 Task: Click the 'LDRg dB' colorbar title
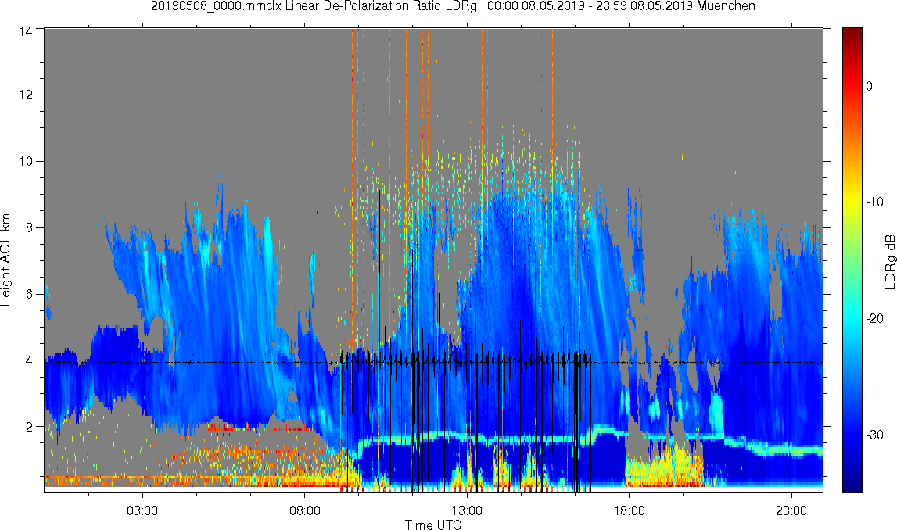[890, 261]
